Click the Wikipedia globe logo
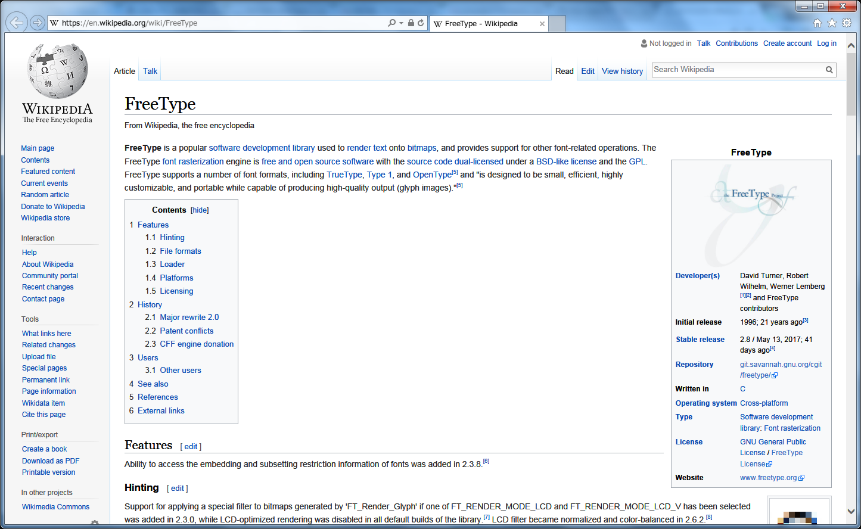This screenshot has width=861, height=529. click(57, 71)
